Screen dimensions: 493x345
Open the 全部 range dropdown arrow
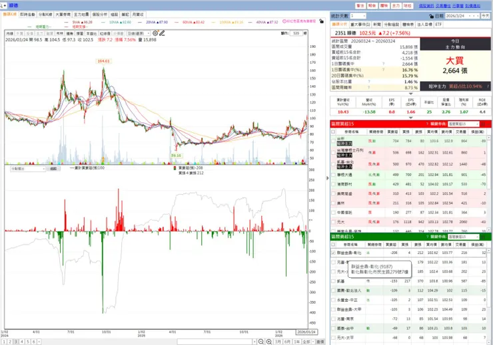pos(313,342)
